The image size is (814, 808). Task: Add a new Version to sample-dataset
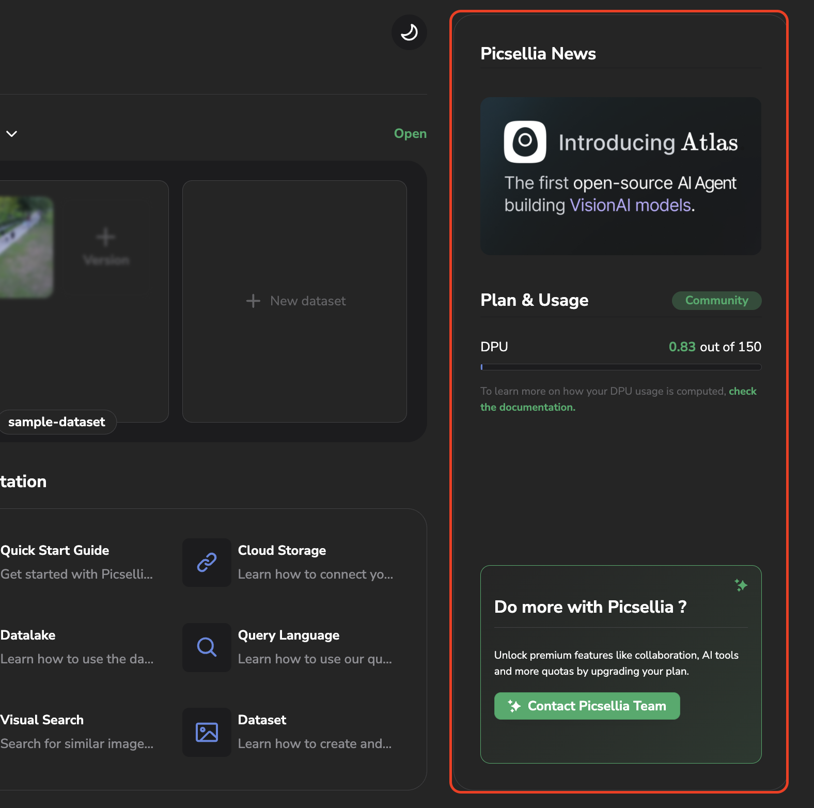pyautogui.click(x=106, y=247)
